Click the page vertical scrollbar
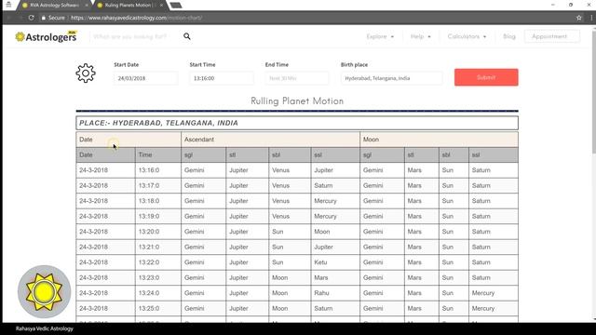The height and width of the screenshot is (335, 596). click(593, 91)
